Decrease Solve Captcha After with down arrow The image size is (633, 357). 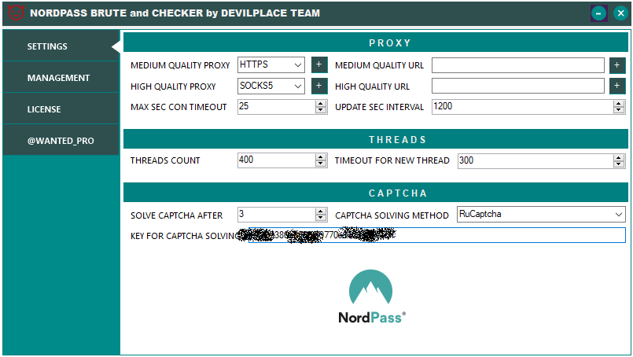321,218
